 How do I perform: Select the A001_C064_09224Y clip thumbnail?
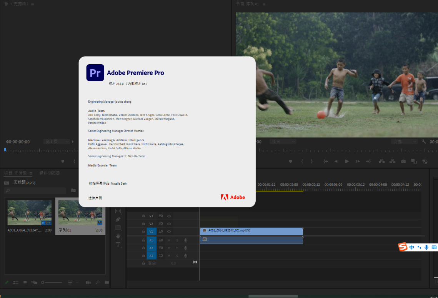pos(29,213)
